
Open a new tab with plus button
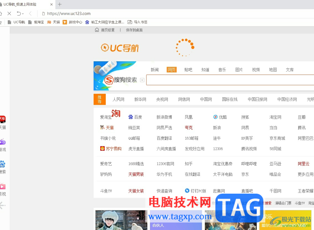coord(60,4)
